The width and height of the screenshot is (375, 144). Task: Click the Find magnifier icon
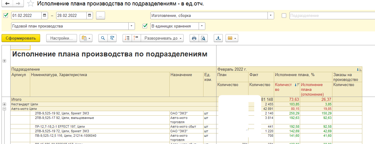pyautogui.click(x=103, y=38)
